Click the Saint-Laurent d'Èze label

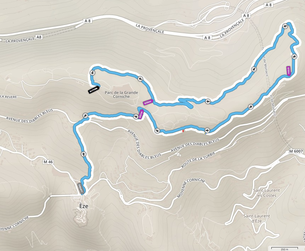256,218
